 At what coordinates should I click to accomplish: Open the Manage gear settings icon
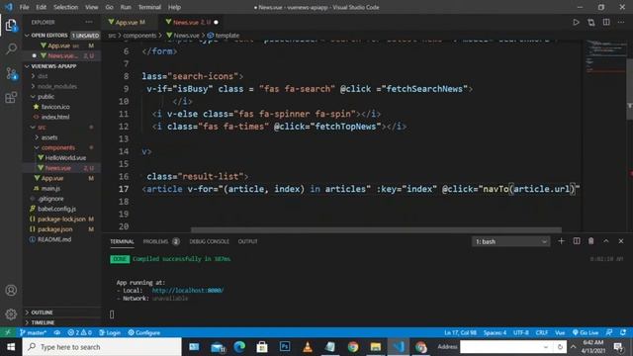click(11, 314)
